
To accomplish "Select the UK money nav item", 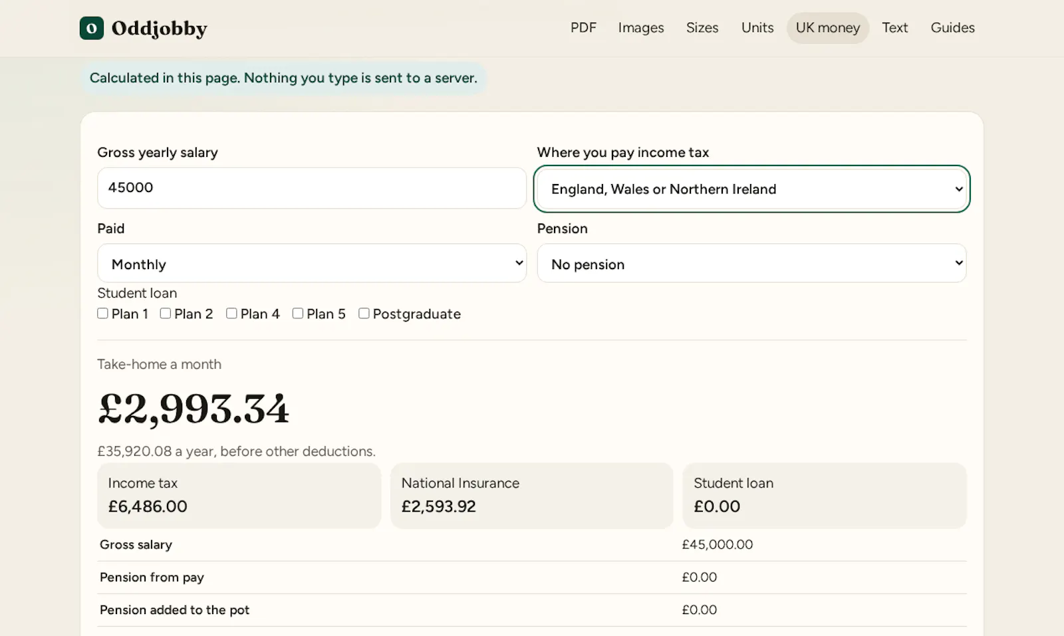I will click(828, 28).
